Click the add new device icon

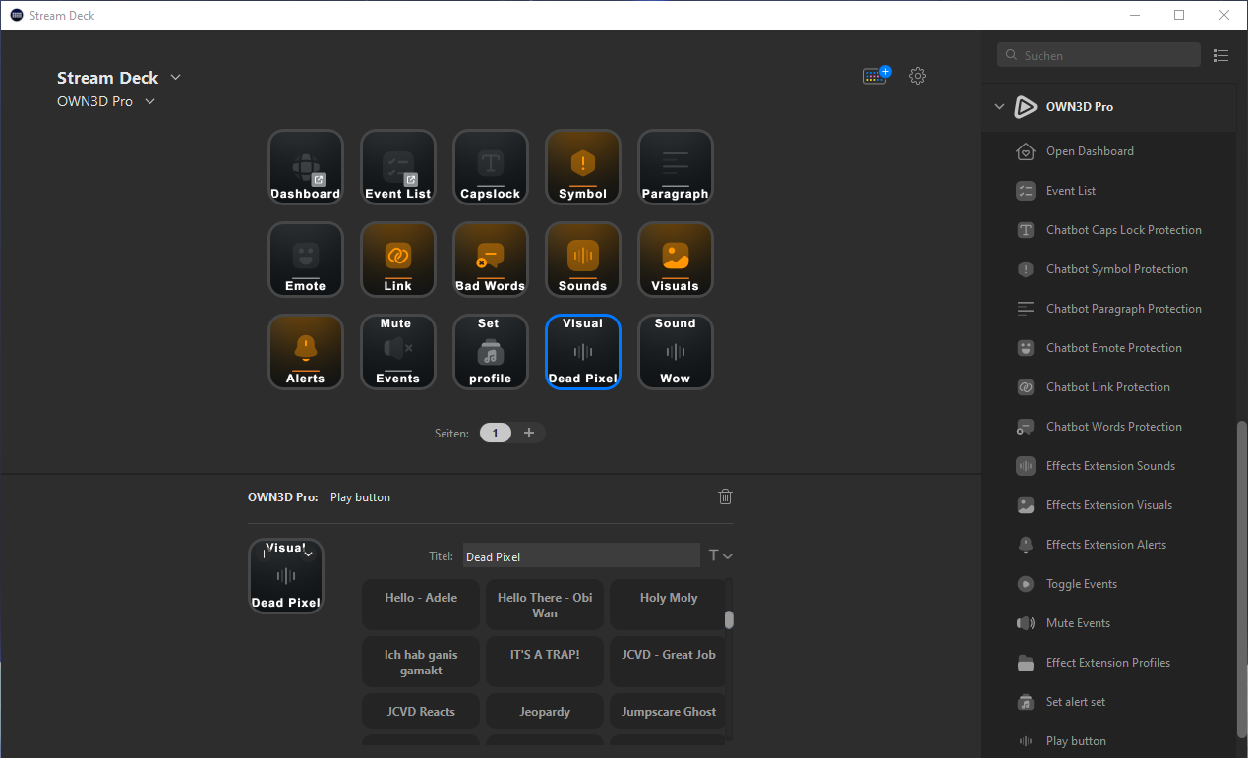(875, 75)
